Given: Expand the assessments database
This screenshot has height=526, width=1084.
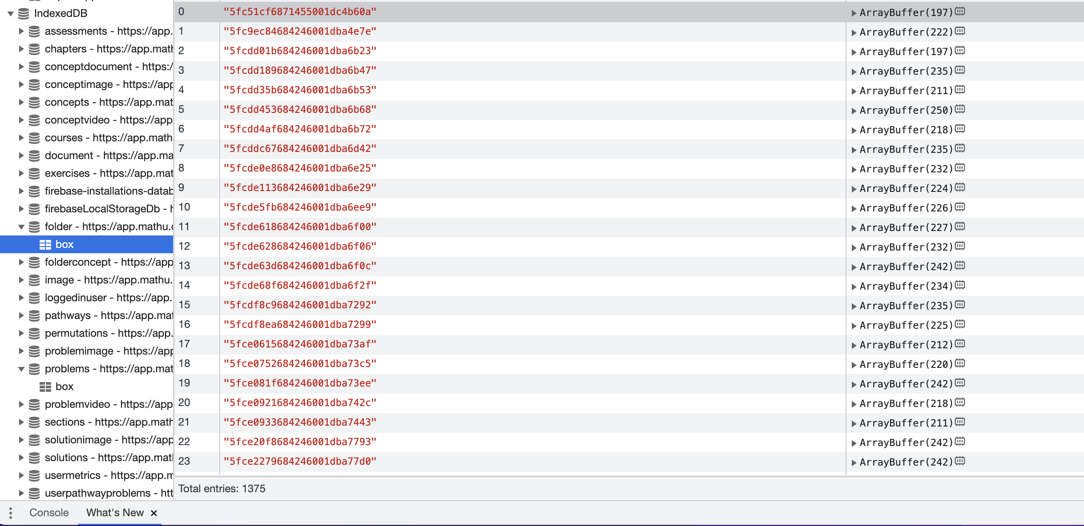Looking at the screenshot, I should point(21,31).
